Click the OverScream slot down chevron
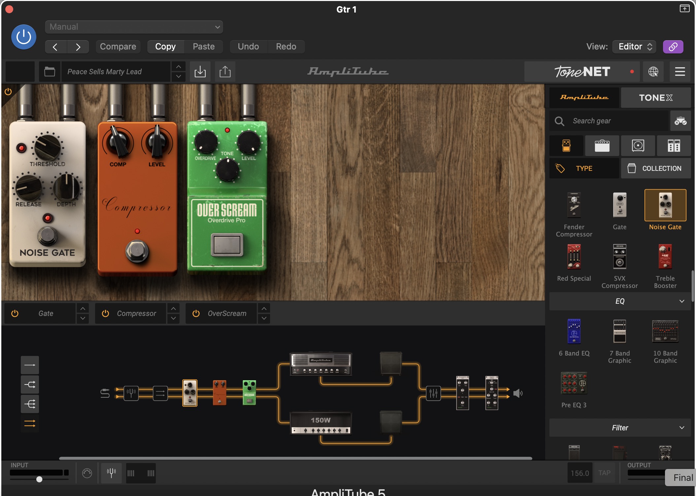 pos(264,319)
